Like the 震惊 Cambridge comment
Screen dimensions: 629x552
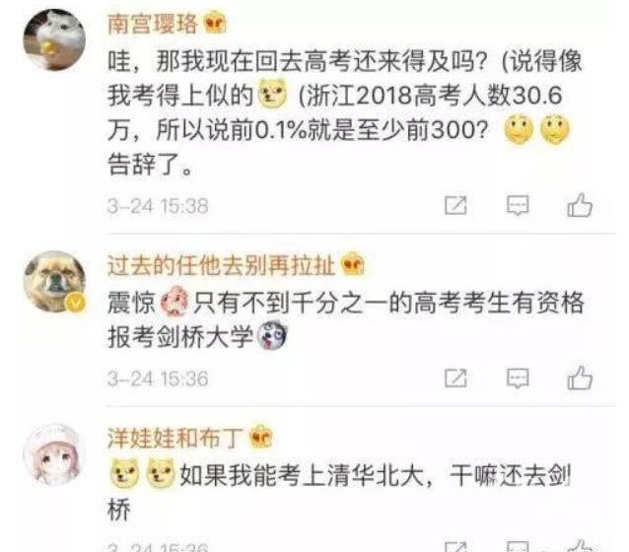click(580, 378)
